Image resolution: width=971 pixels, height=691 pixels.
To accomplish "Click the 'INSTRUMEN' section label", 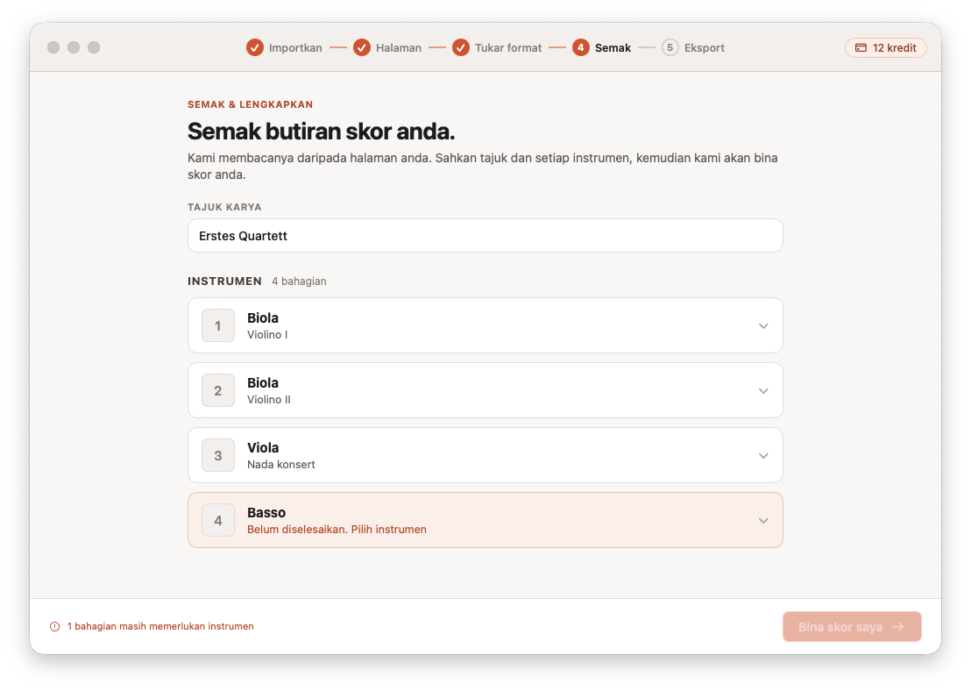I will pyautogui.click(x=225, y=281).
